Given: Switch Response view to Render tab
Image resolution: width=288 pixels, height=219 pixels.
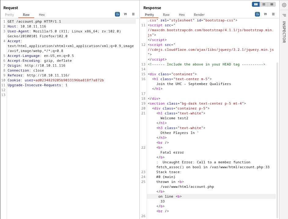Looking at the screenshot, I should (x=199, y=15).
